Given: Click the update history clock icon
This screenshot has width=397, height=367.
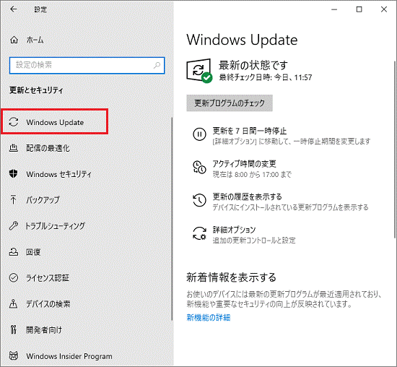Looking at the screenshot, I should tap(199, 200).
